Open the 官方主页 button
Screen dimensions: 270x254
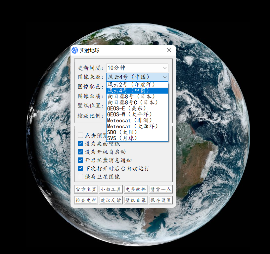click(86, 189)
